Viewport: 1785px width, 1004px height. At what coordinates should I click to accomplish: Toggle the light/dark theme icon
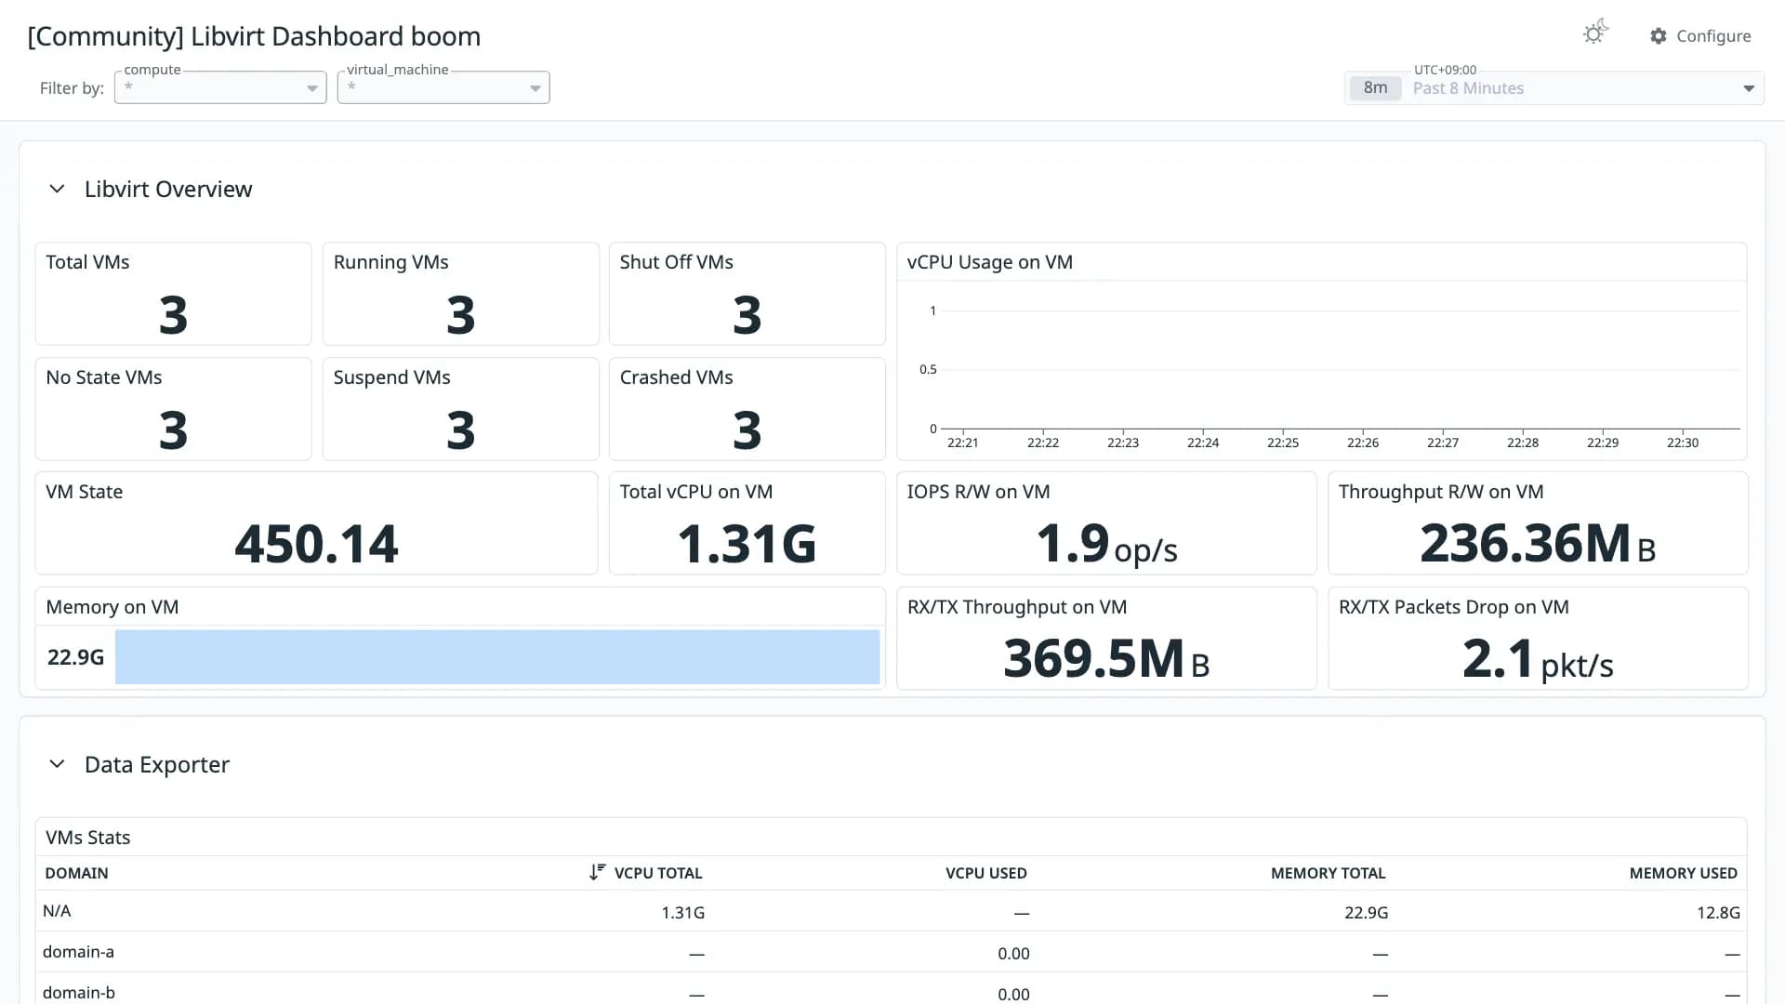click(x=1594, y=33)
